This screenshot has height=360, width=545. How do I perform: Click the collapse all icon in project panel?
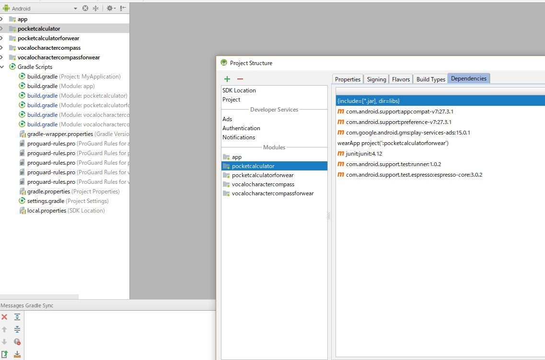click(95, 8)
